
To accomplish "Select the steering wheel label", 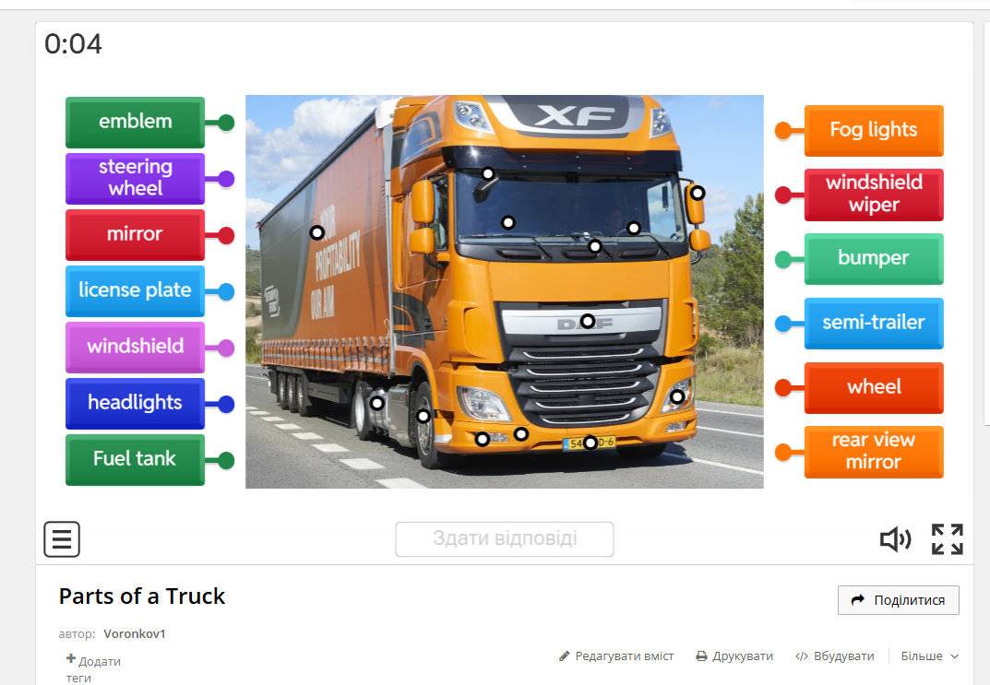I will 135,179.
